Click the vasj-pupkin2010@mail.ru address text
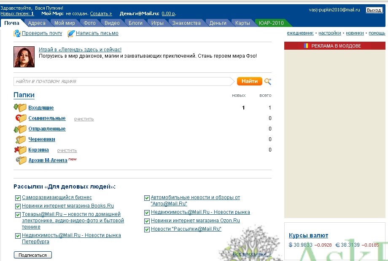The image size is (388, 261). (x=334, y=10)
